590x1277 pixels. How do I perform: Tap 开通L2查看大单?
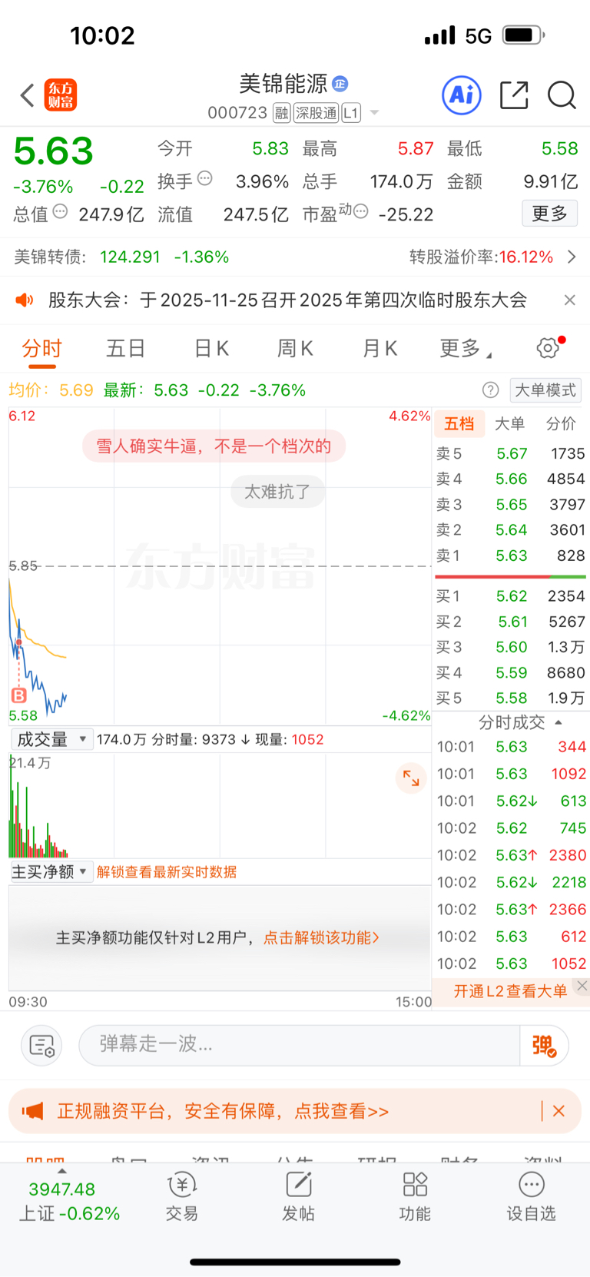510,991
